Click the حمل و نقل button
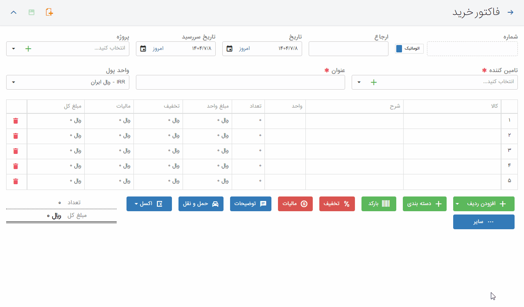Screen dimensions: 524x307 pyautogui.click(x=201, y=204)
